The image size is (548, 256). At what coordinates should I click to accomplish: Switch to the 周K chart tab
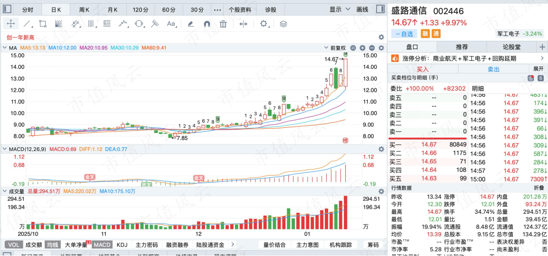[x=84, y=10]
